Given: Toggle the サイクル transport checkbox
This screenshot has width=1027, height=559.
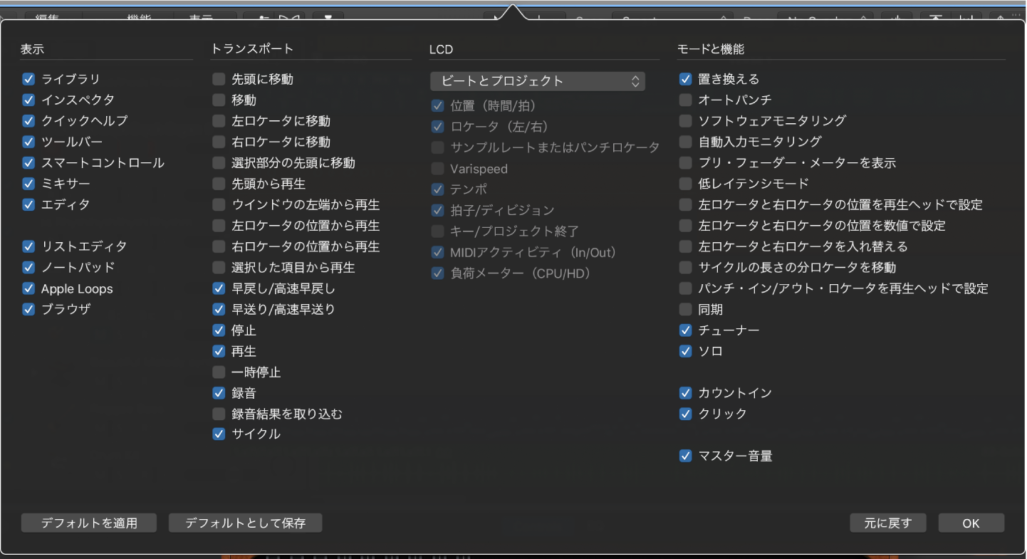Looking at the screenshot, I should click(219, 434).
